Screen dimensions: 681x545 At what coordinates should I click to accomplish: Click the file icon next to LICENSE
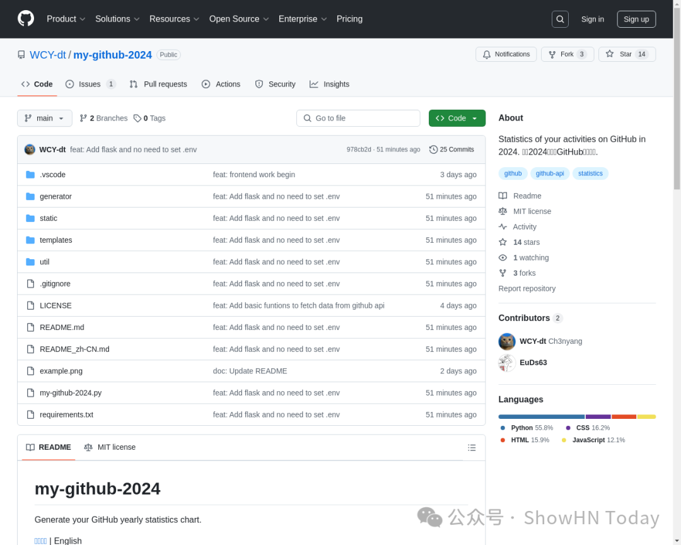click(x=30, y=305)
